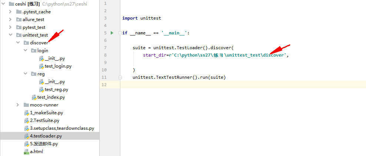This screenshot has width=366, height=156.
Task: Click 'suite = unittest.TestLoader().discover(' on line 7
Action: pos(183,48)
